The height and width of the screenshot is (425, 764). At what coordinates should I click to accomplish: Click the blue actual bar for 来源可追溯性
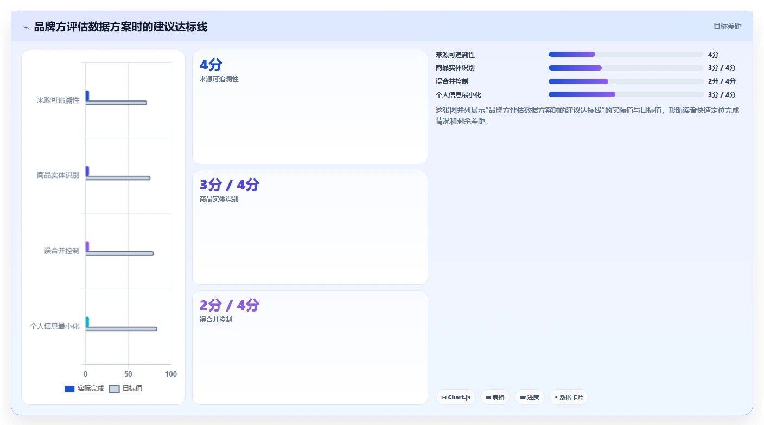coord(87,96)
